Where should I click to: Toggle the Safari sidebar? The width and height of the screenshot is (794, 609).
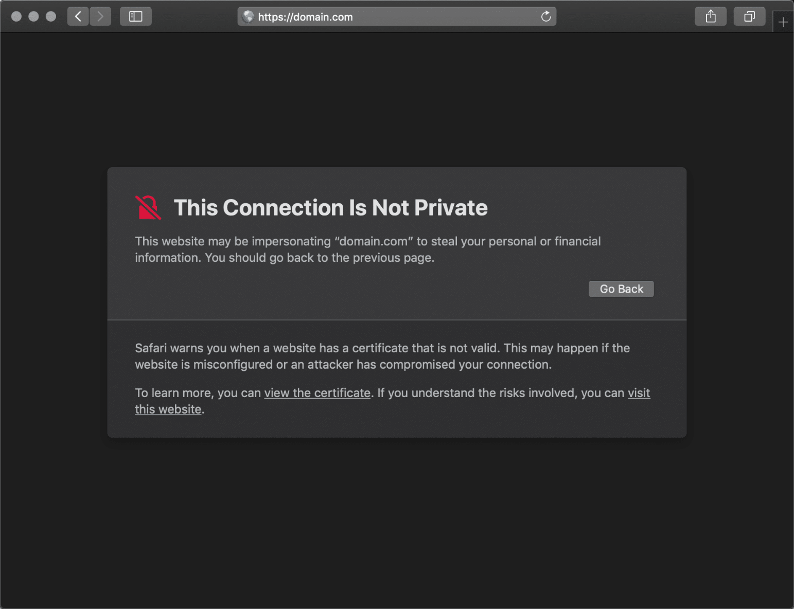pos(135,16)
